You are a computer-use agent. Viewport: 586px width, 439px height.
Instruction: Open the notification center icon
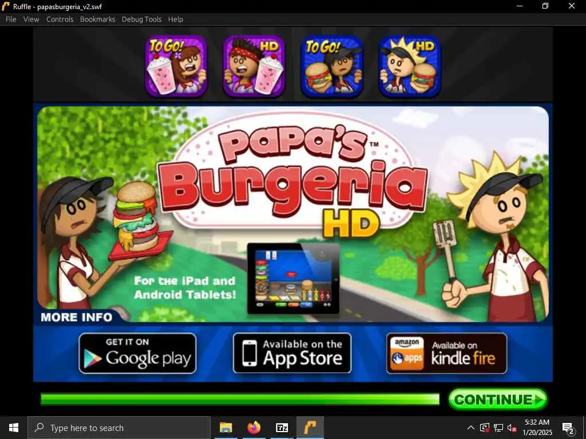tap(568, 428)
